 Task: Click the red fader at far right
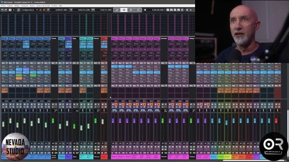tap(276, 121)
